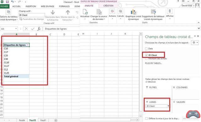201x122 pixels.
Task: Add a new sheet with plus icon
Action: click(x=56, y=120)
